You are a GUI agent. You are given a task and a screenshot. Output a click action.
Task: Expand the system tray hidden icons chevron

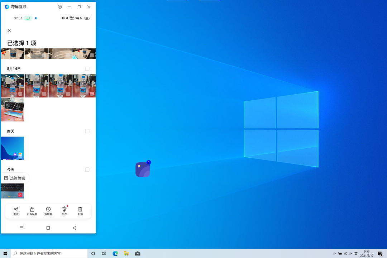(335, 254)
